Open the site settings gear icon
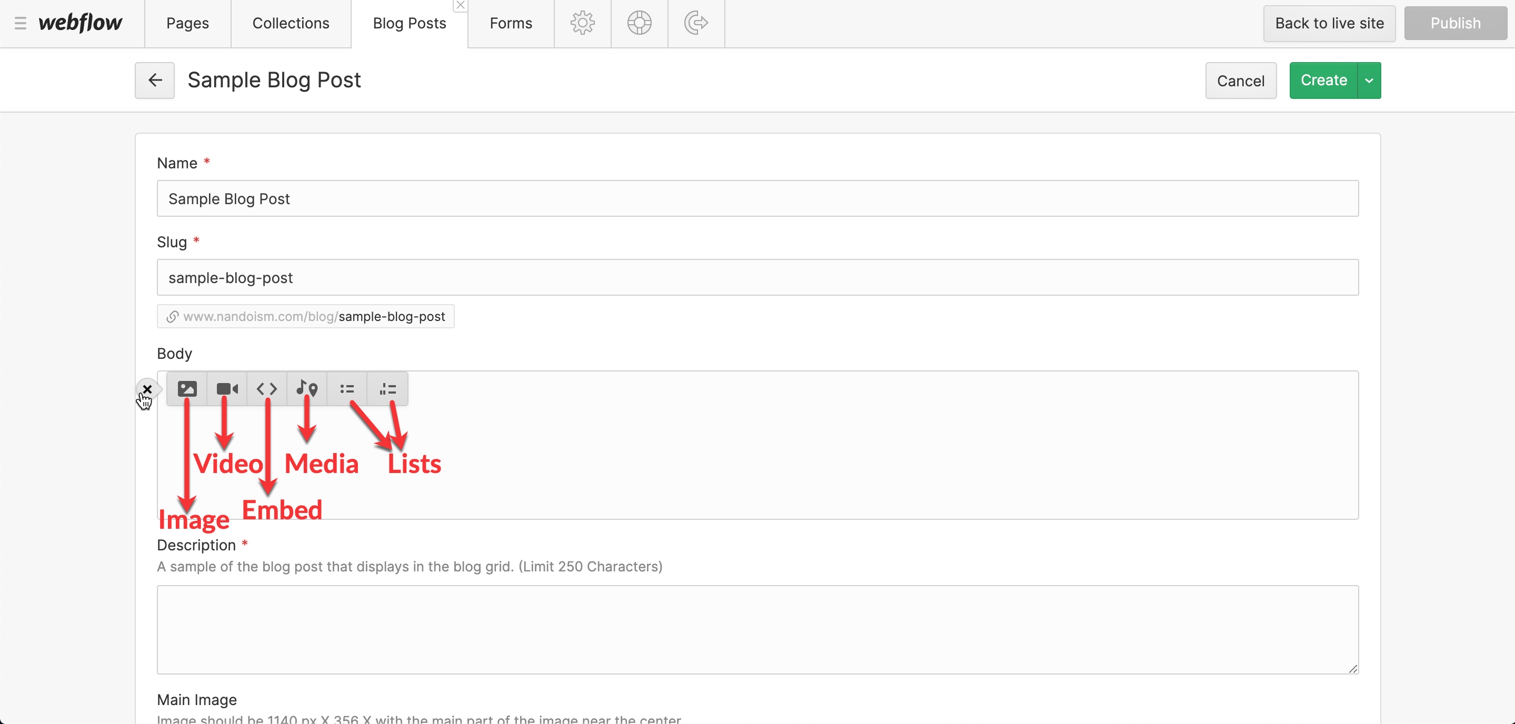Screen dimensions: 1515x724 [582, 23]
